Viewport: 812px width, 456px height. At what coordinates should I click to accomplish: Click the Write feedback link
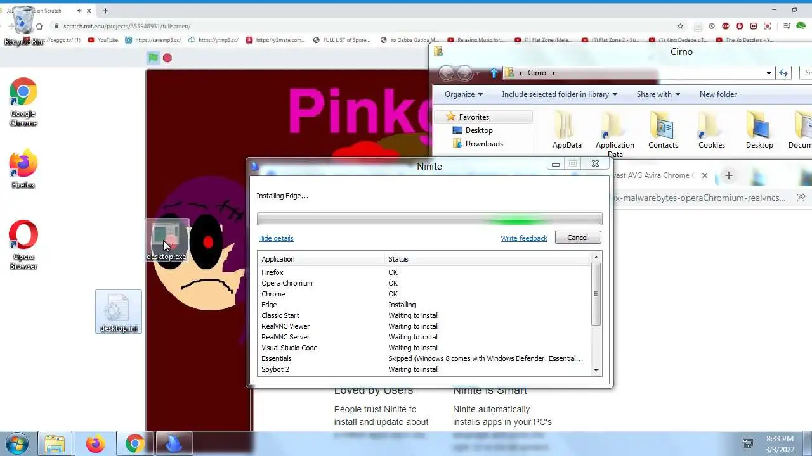pos(524,238)
